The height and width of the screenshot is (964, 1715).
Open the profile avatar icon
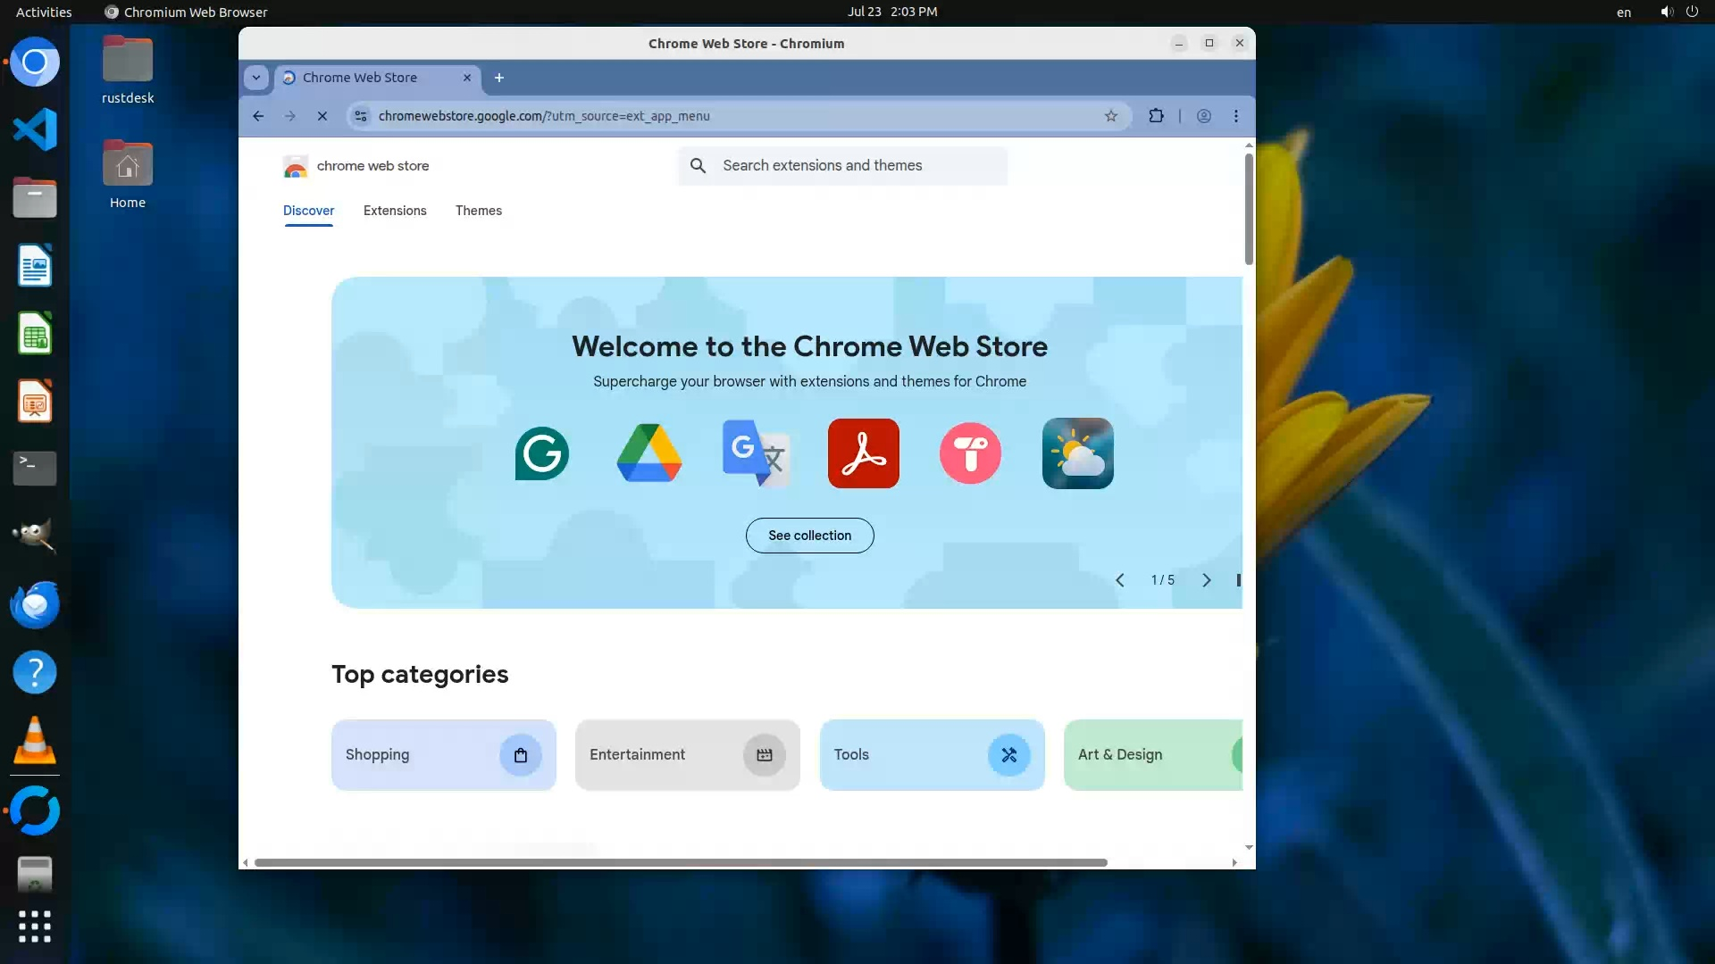pos(1204,116)
